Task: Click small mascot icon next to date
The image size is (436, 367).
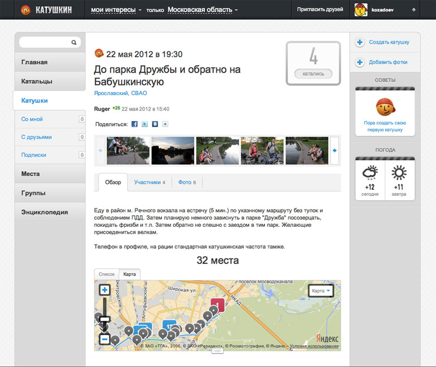Action: 99,53
